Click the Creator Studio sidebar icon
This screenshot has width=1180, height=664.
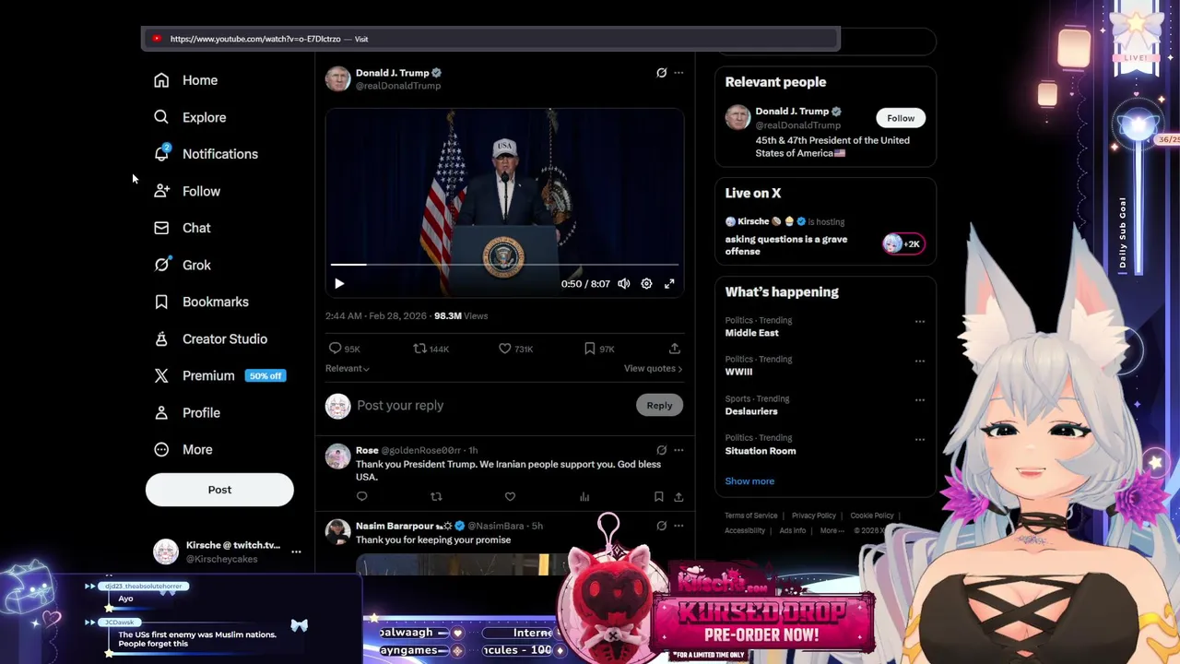pos(161,338)
